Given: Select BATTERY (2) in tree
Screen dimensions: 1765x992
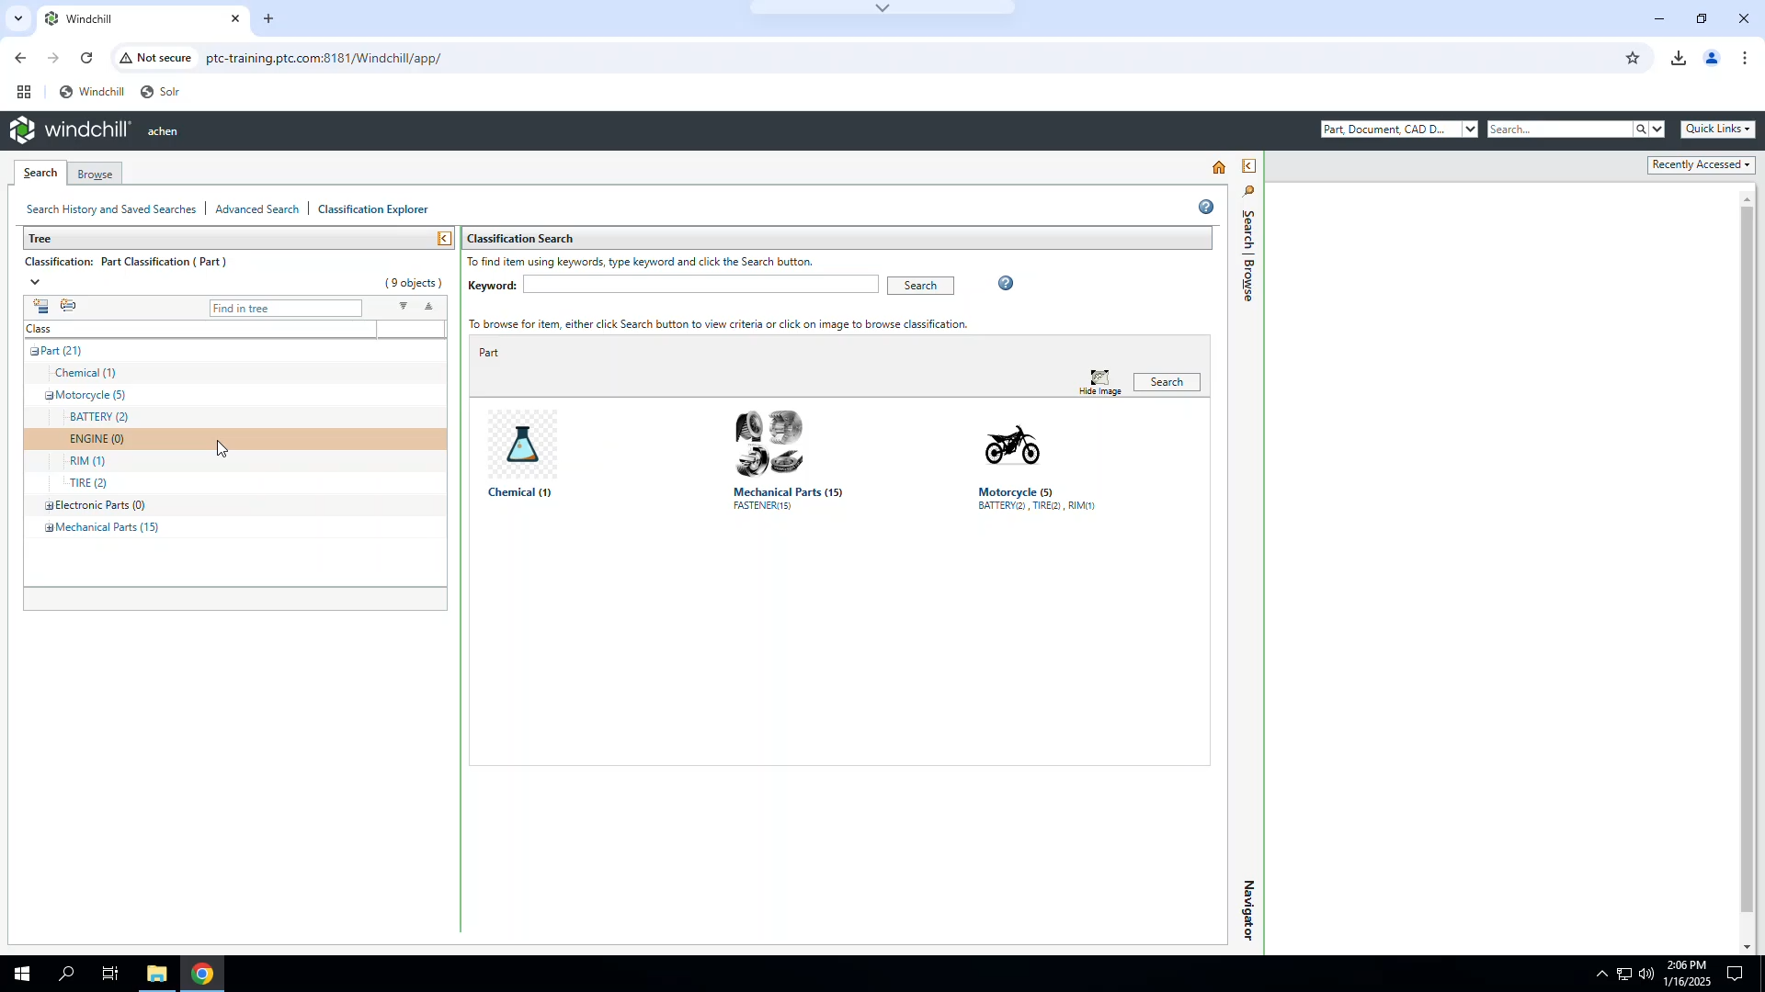Looking at the screenshot, I should [98, 417].
